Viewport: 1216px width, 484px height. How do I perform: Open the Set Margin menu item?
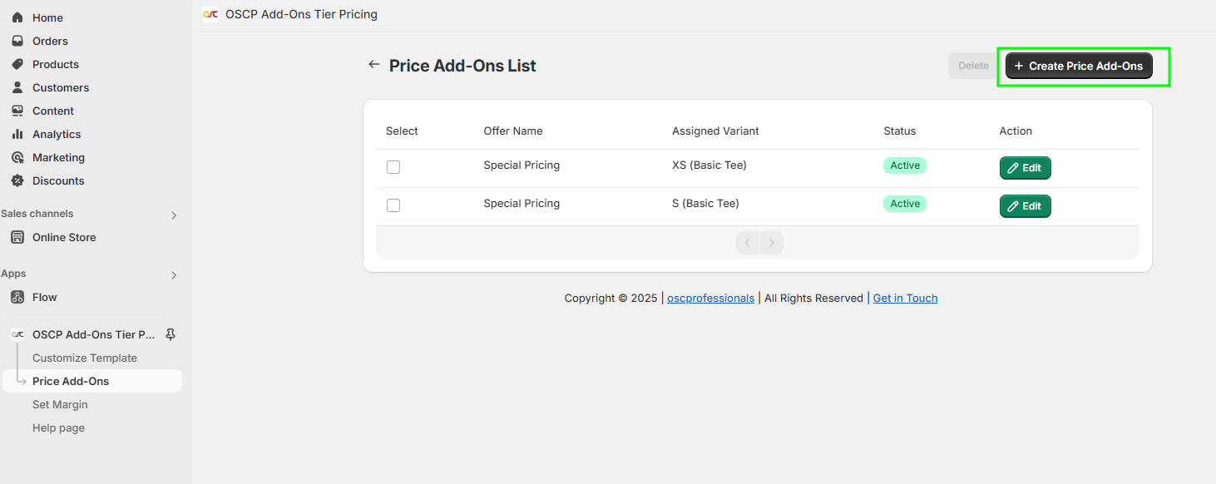point(60,404)
